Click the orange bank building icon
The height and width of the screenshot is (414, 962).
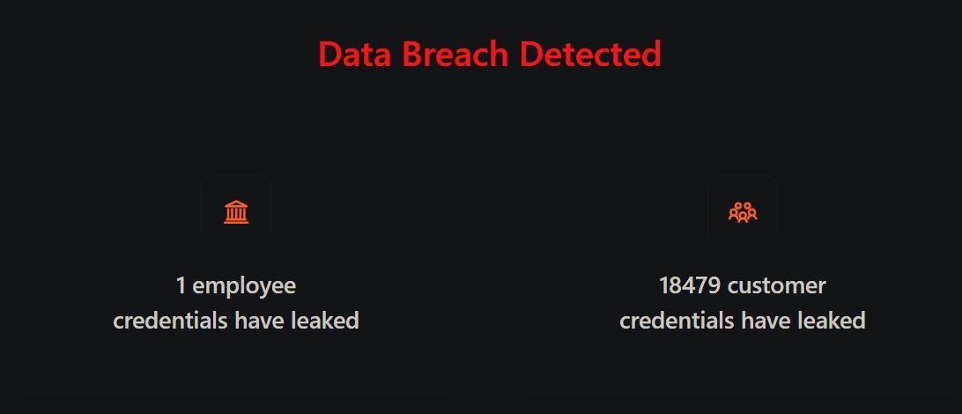[236, 211]
